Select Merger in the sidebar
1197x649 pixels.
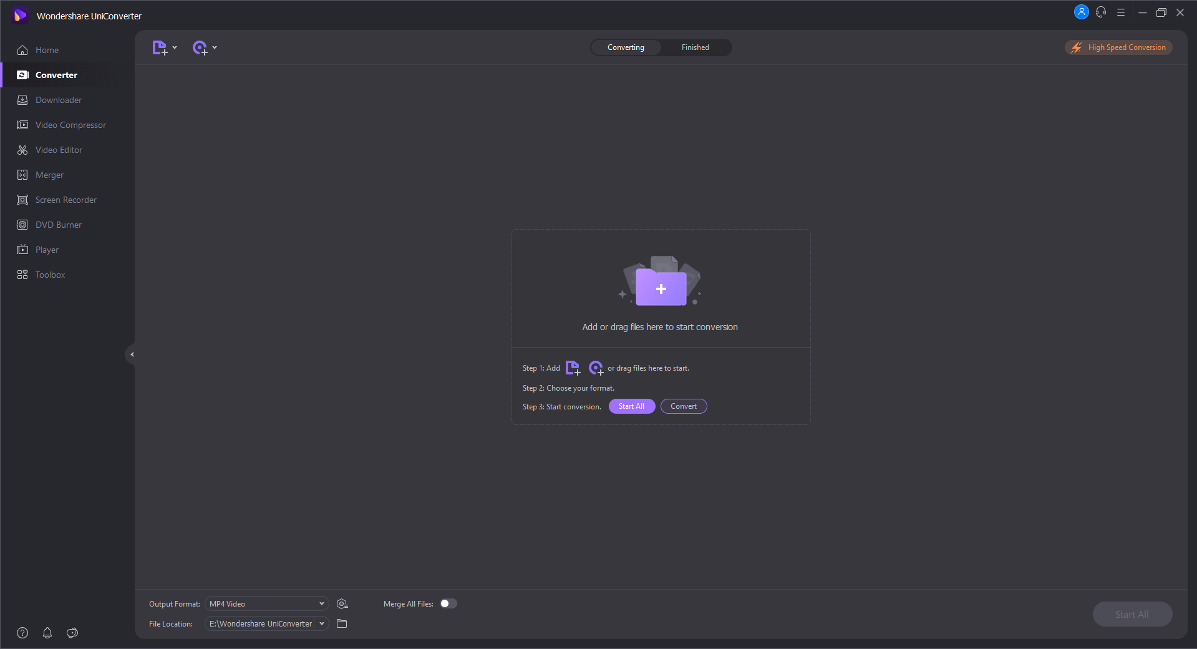coord(49,175)
